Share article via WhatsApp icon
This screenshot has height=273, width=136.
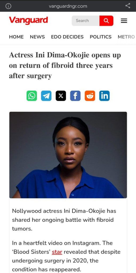pyautogui.click(x=32, y=96)
